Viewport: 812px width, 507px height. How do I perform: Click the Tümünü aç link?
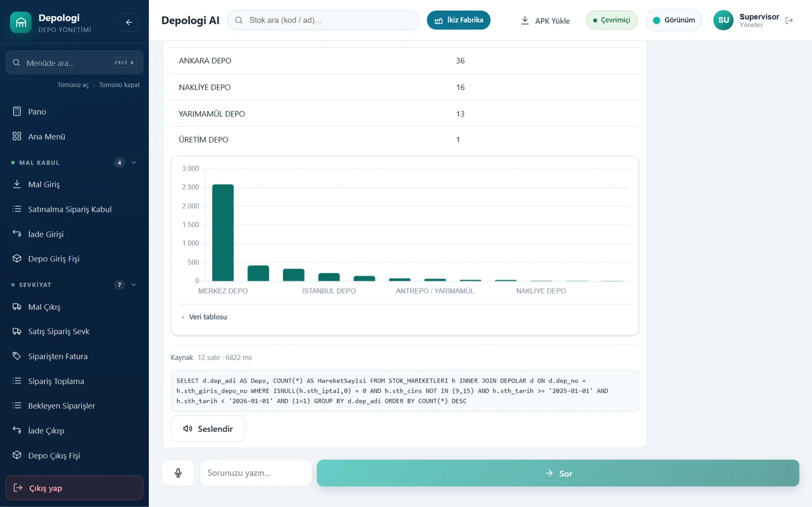point(73,85)
